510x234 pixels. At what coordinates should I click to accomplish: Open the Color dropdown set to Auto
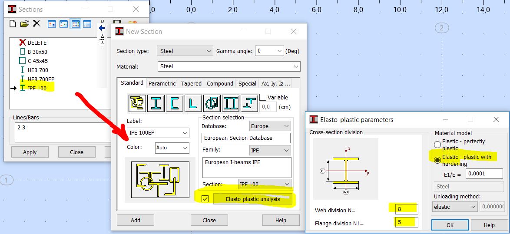tap(172, 148)
